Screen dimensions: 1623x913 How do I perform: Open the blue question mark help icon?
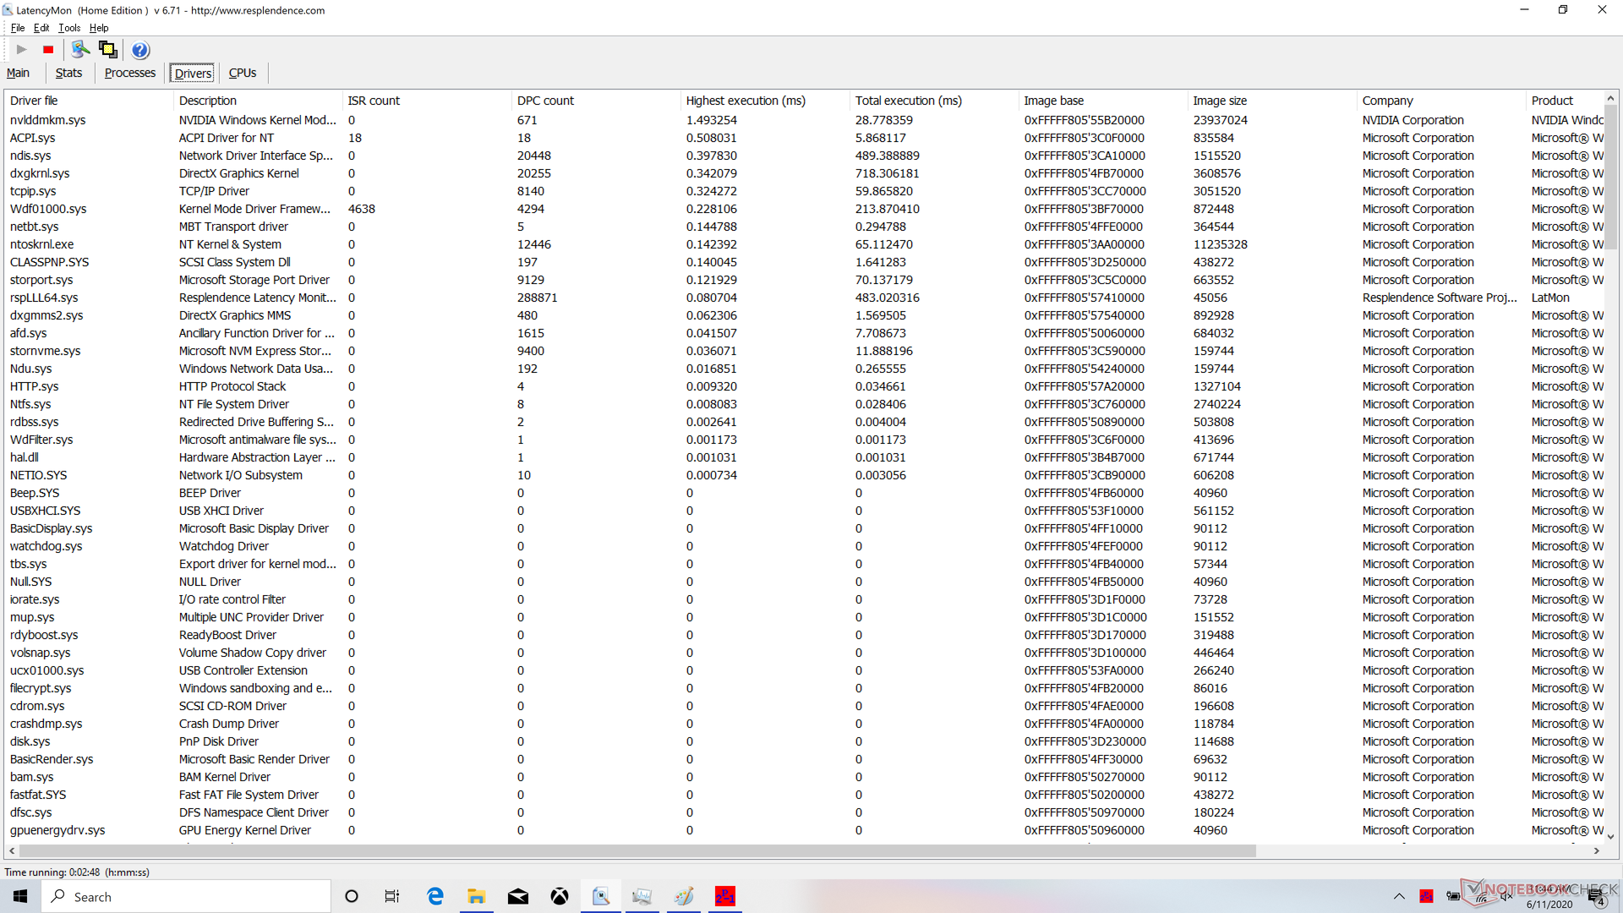tap(140, 50)
